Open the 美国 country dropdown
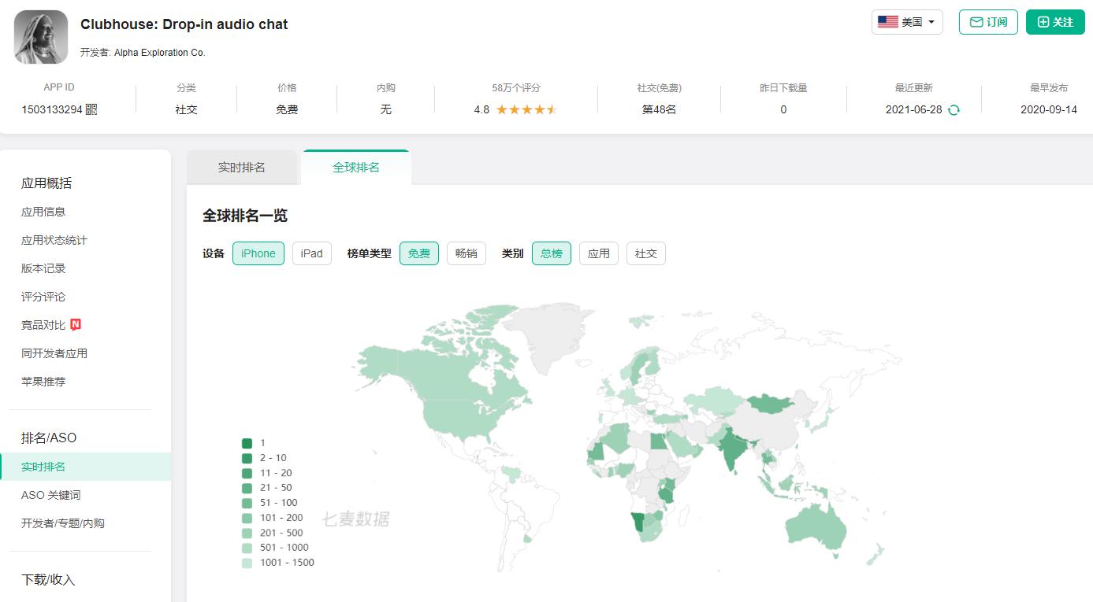The width and height of the screenshot is (1093, 602). pos(907,22)
